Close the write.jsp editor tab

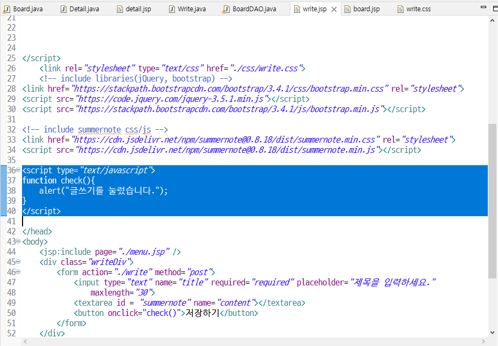pos(334,10)
